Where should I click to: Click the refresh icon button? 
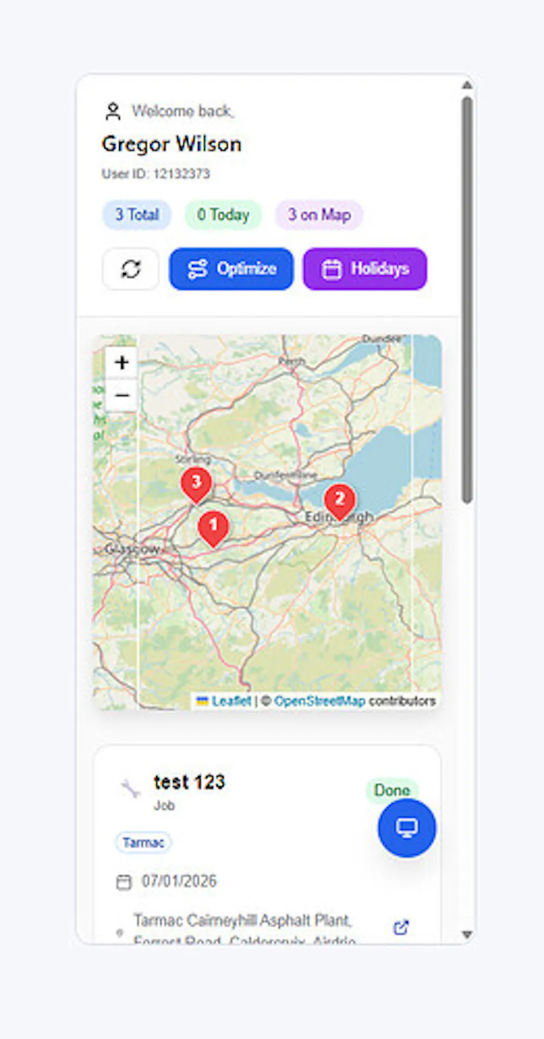tap(131, 269)
